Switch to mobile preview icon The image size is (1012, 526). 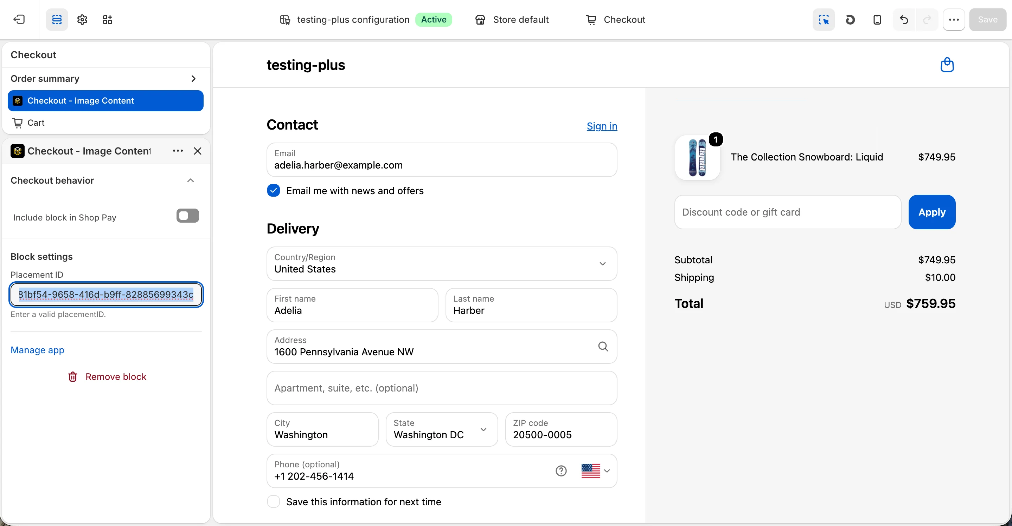877,19
